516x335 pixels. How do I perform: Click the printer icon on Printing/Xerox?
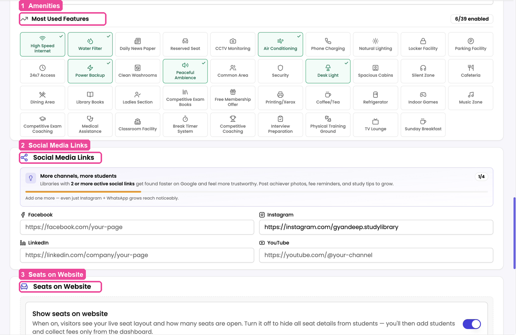[x=280, y=95]
